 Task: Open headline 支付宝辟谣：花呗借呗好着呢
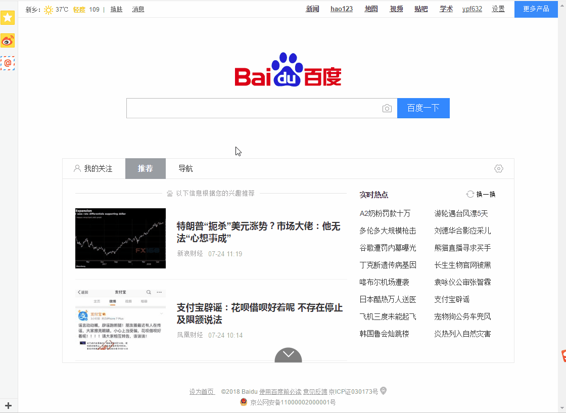(260, 313)
